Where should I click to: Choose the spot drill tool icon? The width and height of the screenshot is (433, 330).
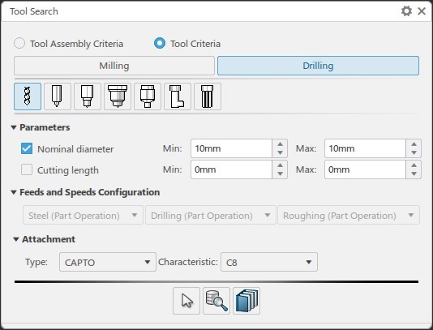coord(58,96)
